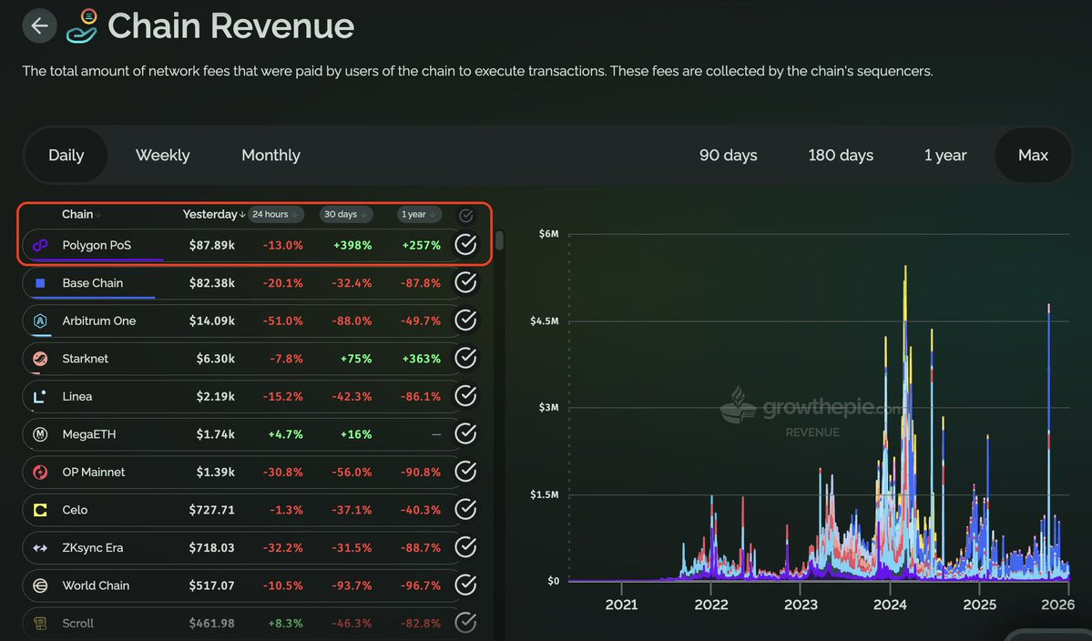Click the back arrow button

click(40, 25)
